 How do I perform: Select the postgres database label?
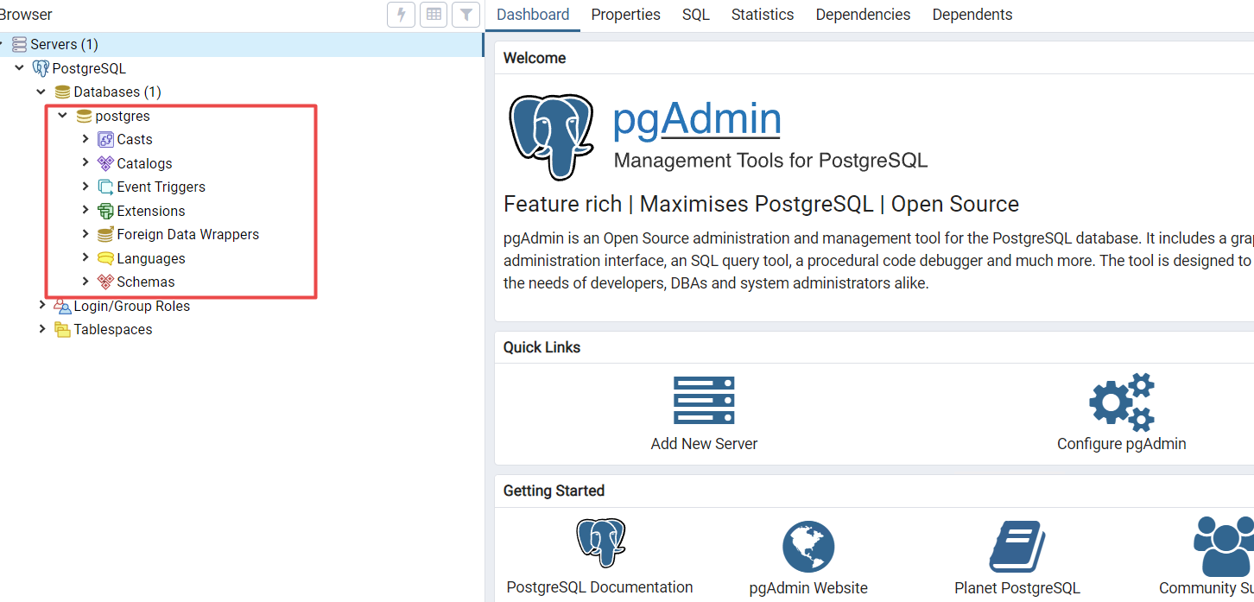(123, 116)
